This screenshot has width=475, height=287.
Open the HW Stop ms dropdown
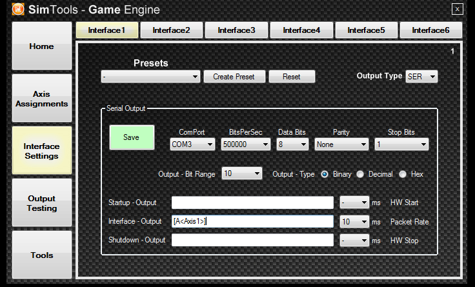[354, 241]
